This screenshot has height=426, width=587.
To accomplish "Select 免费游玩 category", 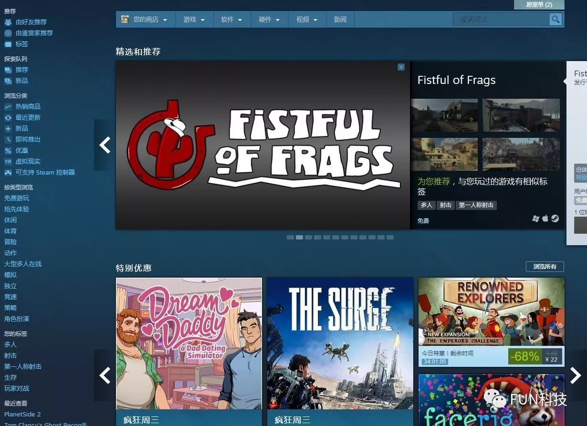I will pyautogui.click(x=17, y=198).
